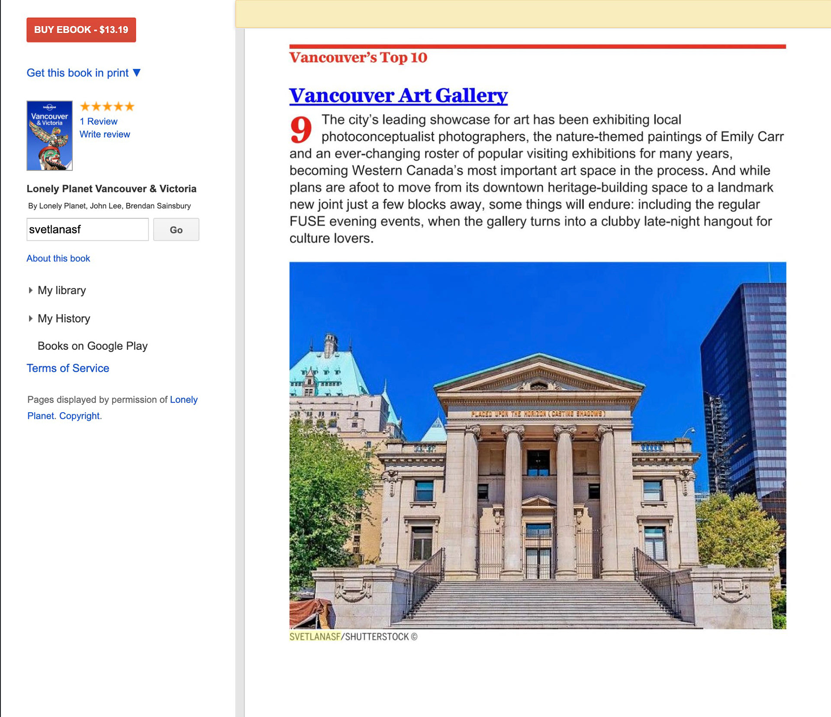This screenshot has width=831, height=717.
Task: Click the SVETLANASF photo credit link
Action: [x=315, y=636]
